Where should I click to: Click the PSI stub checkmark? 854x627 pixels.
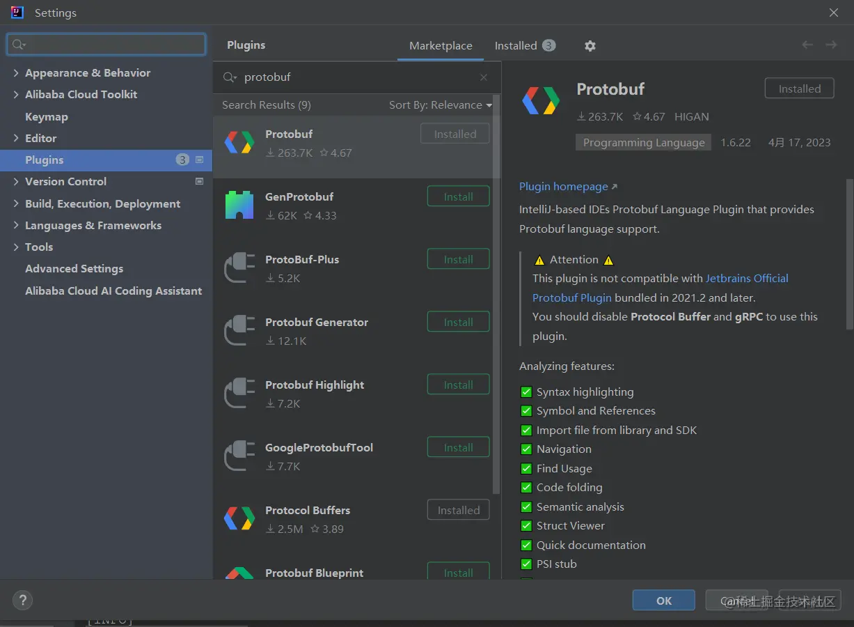click(526, 564)
